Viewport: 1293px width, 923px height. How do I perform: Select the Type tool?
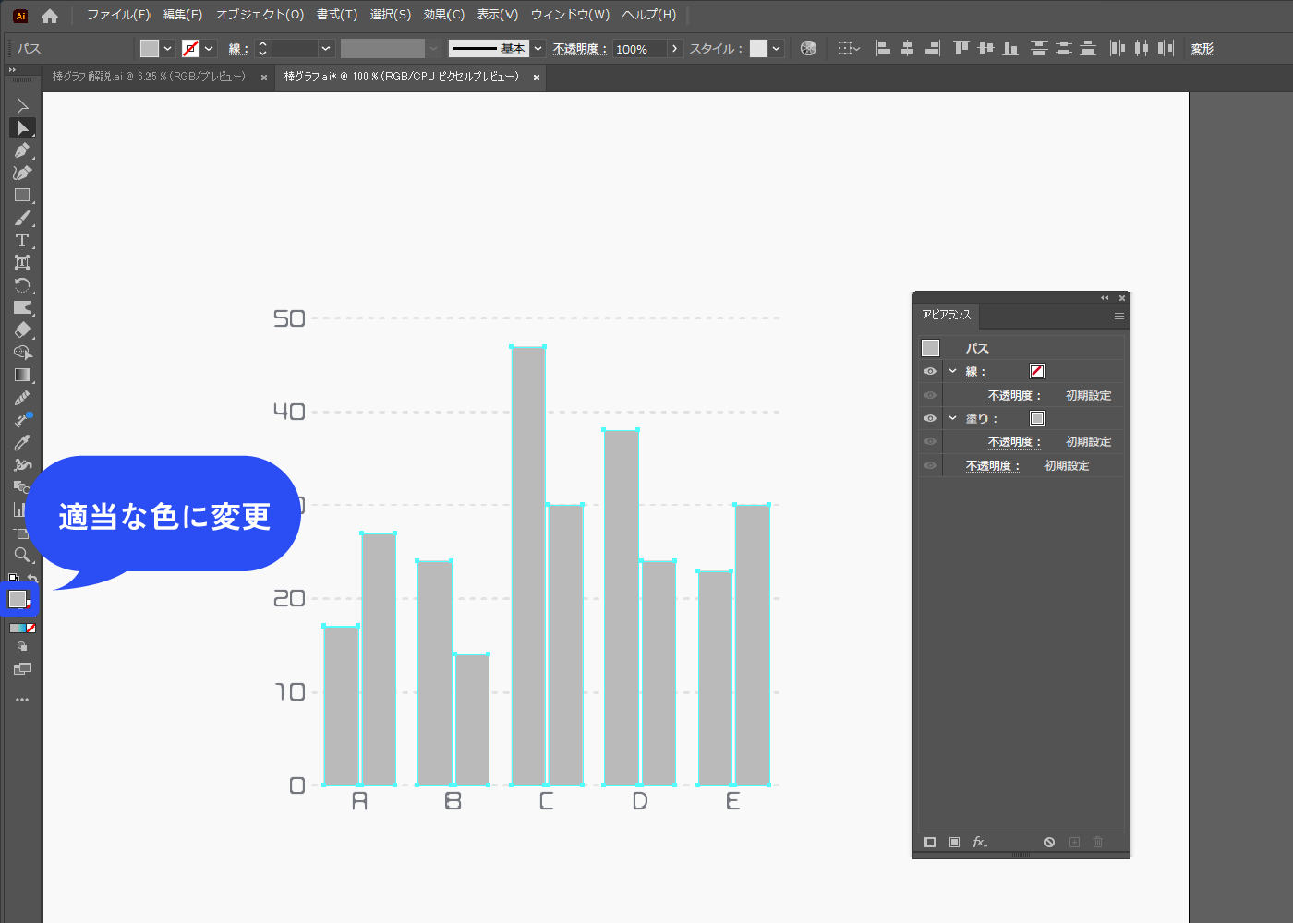[22, 240]
